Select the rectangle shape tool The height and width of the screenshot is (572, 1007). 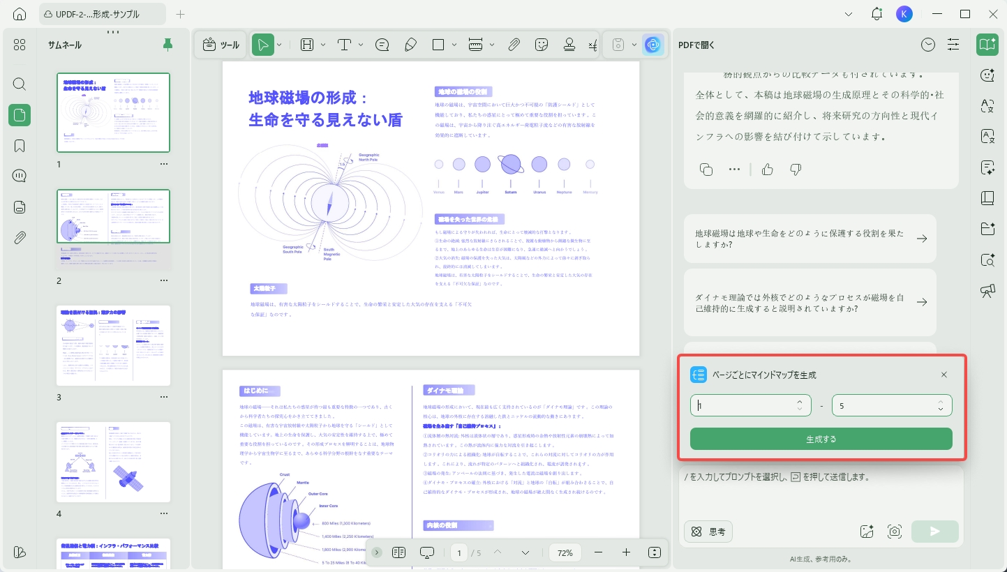pyautogui.click(x=438, y=45)
